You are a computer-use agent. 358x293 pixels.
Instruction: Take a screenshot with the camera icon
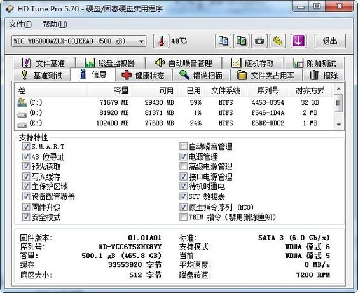pyautogui.click(x=259, y=41)
